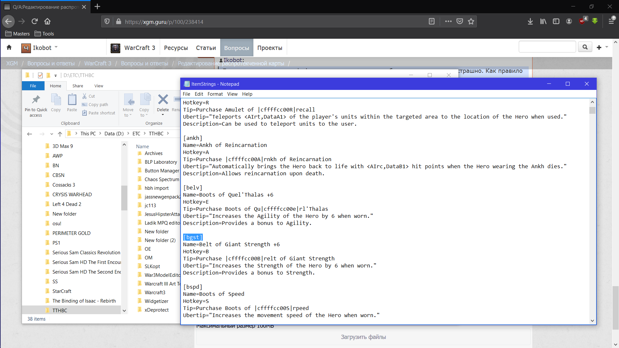Switch to Explorer Share tab
This screenshot has width=619, height=348.
tap(78, 86)
